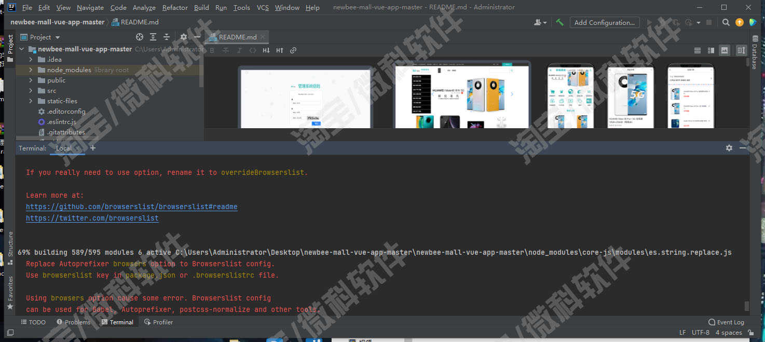Switch to editor-and-preview split mode
The image size is (765, 342).
click(711, 50)
